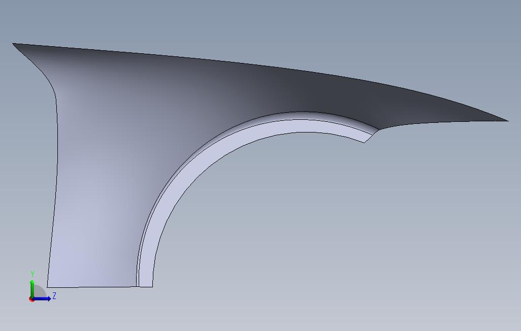The width and height of the screenshot is (521, 331).
Task: Click the "Y" label on the triad
Action: pyautogui.click(x=32, y=274)
